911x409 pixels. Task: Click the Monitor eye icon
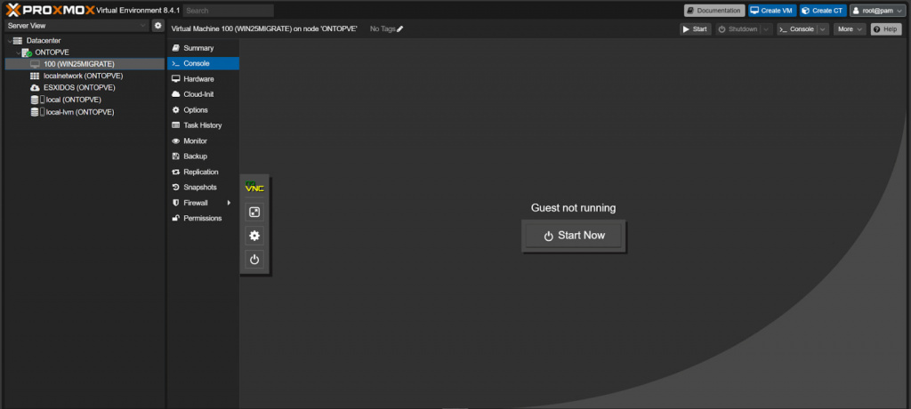(x=176, y=141)
